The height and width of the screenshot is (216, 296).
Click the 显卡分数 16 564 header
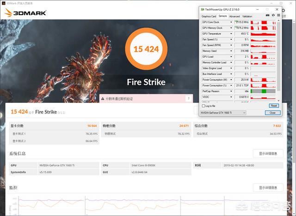click(54, 126)
